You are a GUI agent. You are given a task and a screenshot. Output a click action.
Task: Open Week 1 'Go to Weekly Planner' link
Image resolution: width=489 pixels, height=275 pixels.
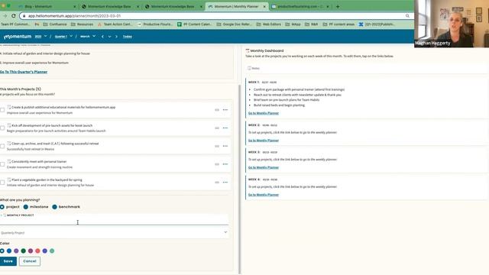click(264, 113)
